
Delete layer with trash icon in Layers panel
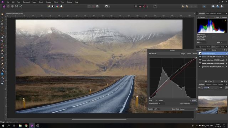coord(227,81)
